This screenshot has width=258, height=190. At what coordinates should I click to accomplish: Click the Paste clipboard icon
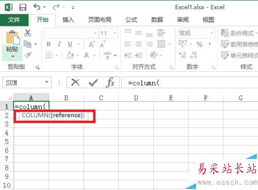(x=12, y=37)
